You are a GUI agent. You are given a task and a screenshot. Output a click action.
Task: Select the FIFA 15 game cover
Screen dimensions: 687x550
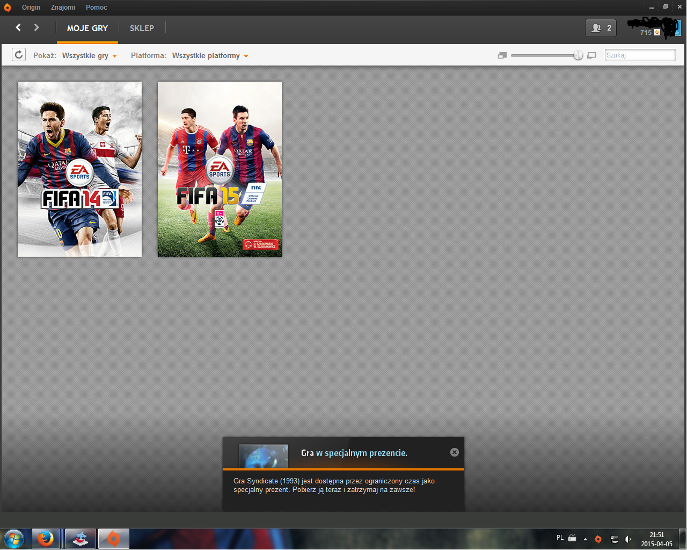(220, 169)
